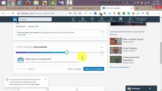This screenshot has width=162, height=91.
Task: Open Firefox from taskbar
Action: pyautogui.click(x=28, y=3)
